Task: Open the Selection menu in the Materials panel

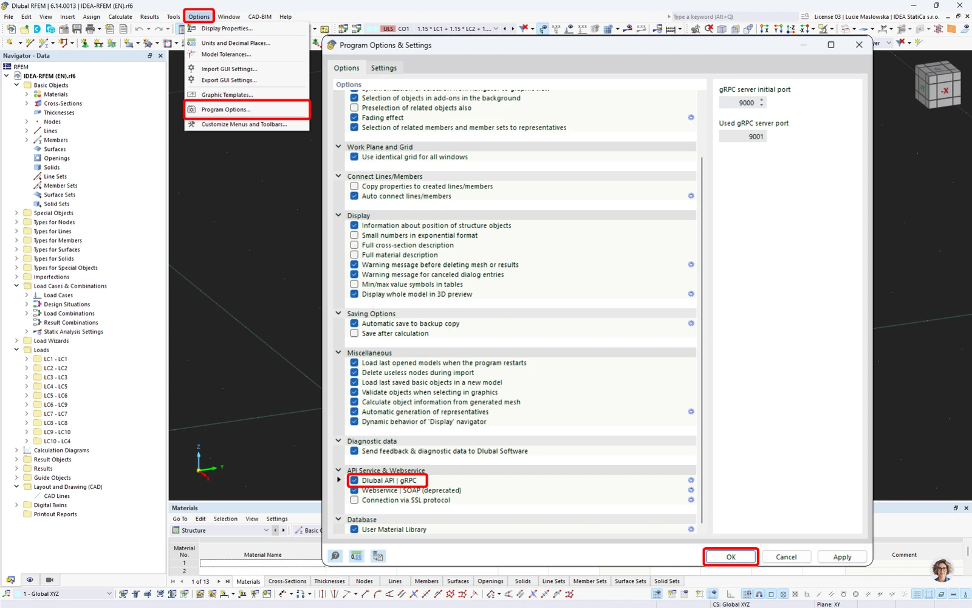Action: pos(225,519)
